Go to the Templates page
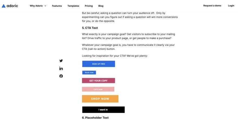Image resolution: width=238 pixels, height=122 pixels. click(73, 6)
